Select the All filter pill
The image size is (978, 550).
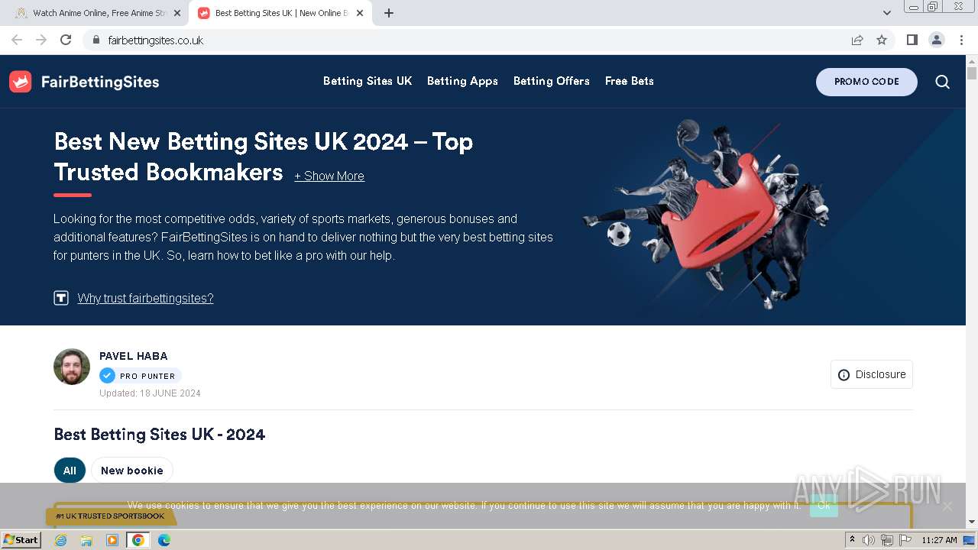[70, 471]
